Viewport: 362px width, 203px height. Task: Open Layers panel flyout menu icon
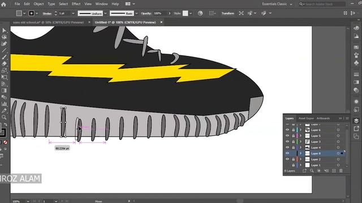[347, 118]
